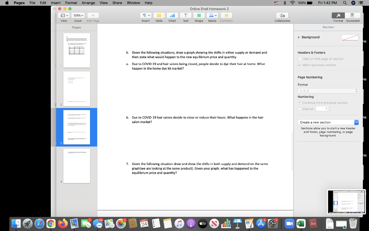Open the Arrange menu
Image resolution: width=369 pixels, height=231 pixels.
88,3
